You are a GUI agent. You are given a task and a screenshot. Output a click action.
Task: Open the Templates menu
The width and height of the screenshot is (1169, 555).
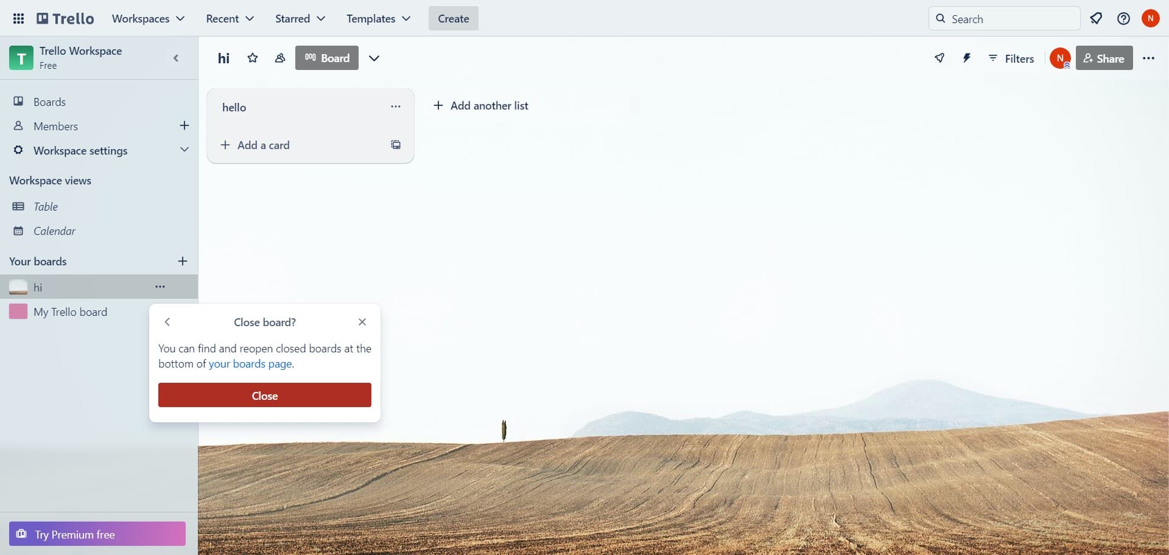378,18
